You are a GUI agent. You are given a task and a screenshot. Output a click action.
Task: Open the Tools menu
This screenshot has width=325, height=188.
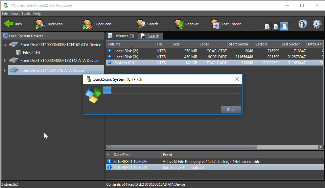[26, 13]
